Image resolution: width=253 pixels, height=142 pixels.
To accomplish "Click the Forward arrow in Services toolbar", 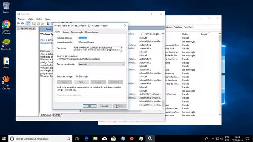I will tap(23, 24).
